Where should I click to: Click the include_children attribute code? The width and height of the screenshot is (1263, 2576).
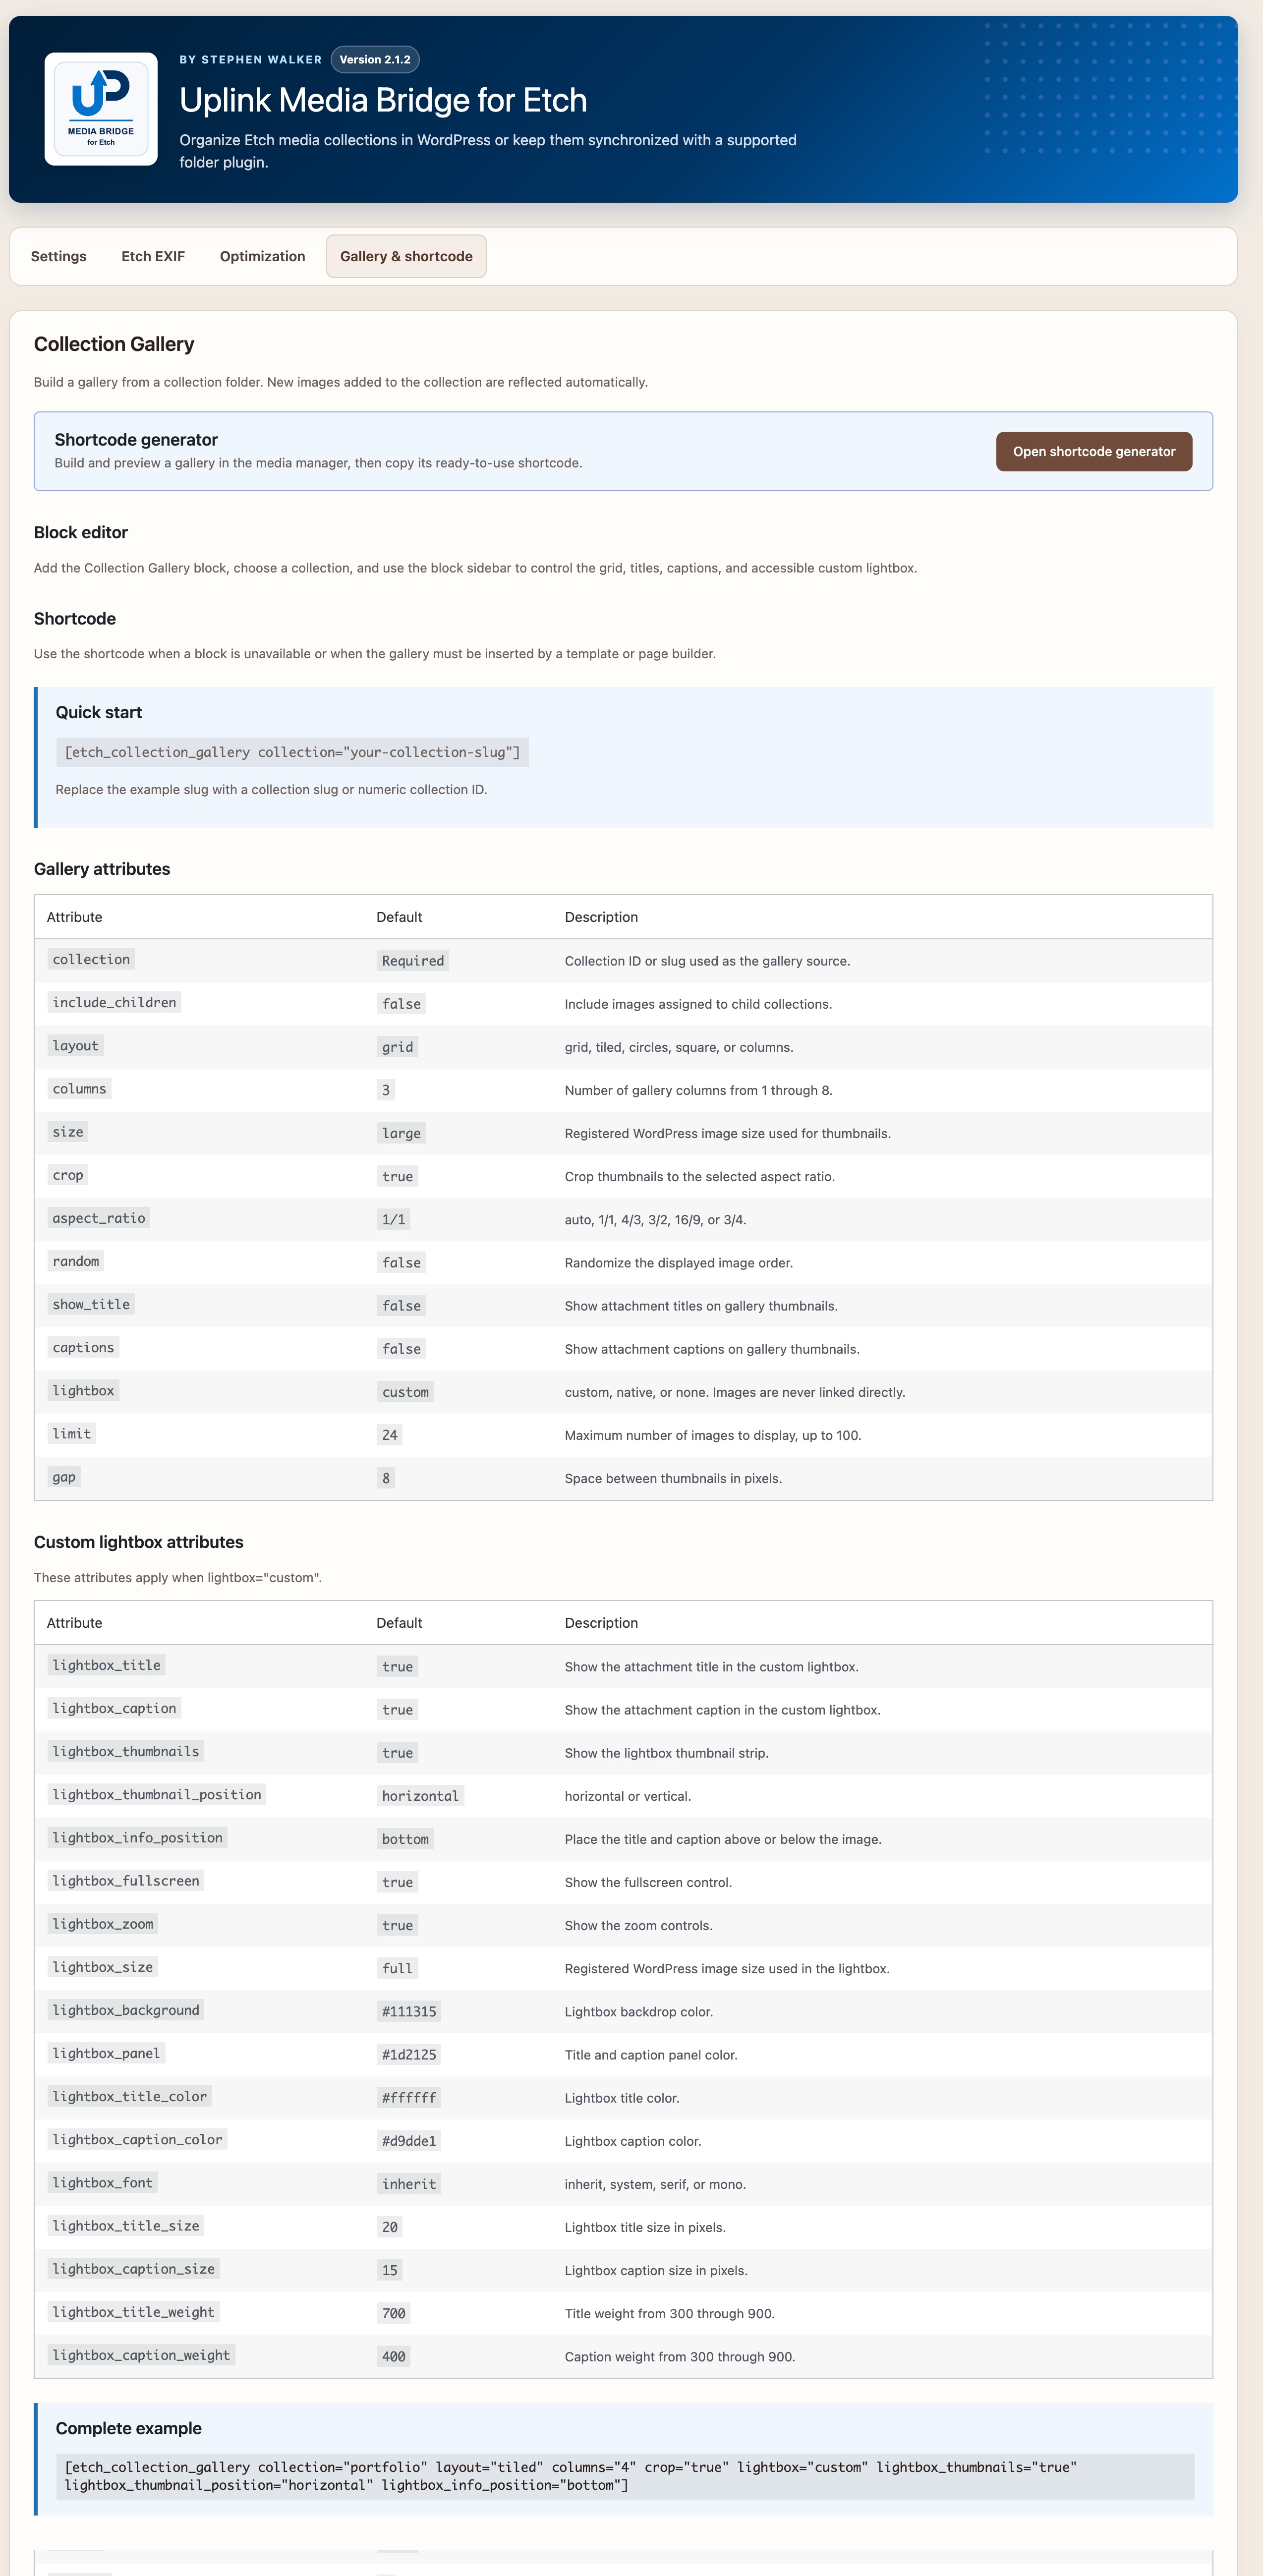click(x=114, y=1002)
